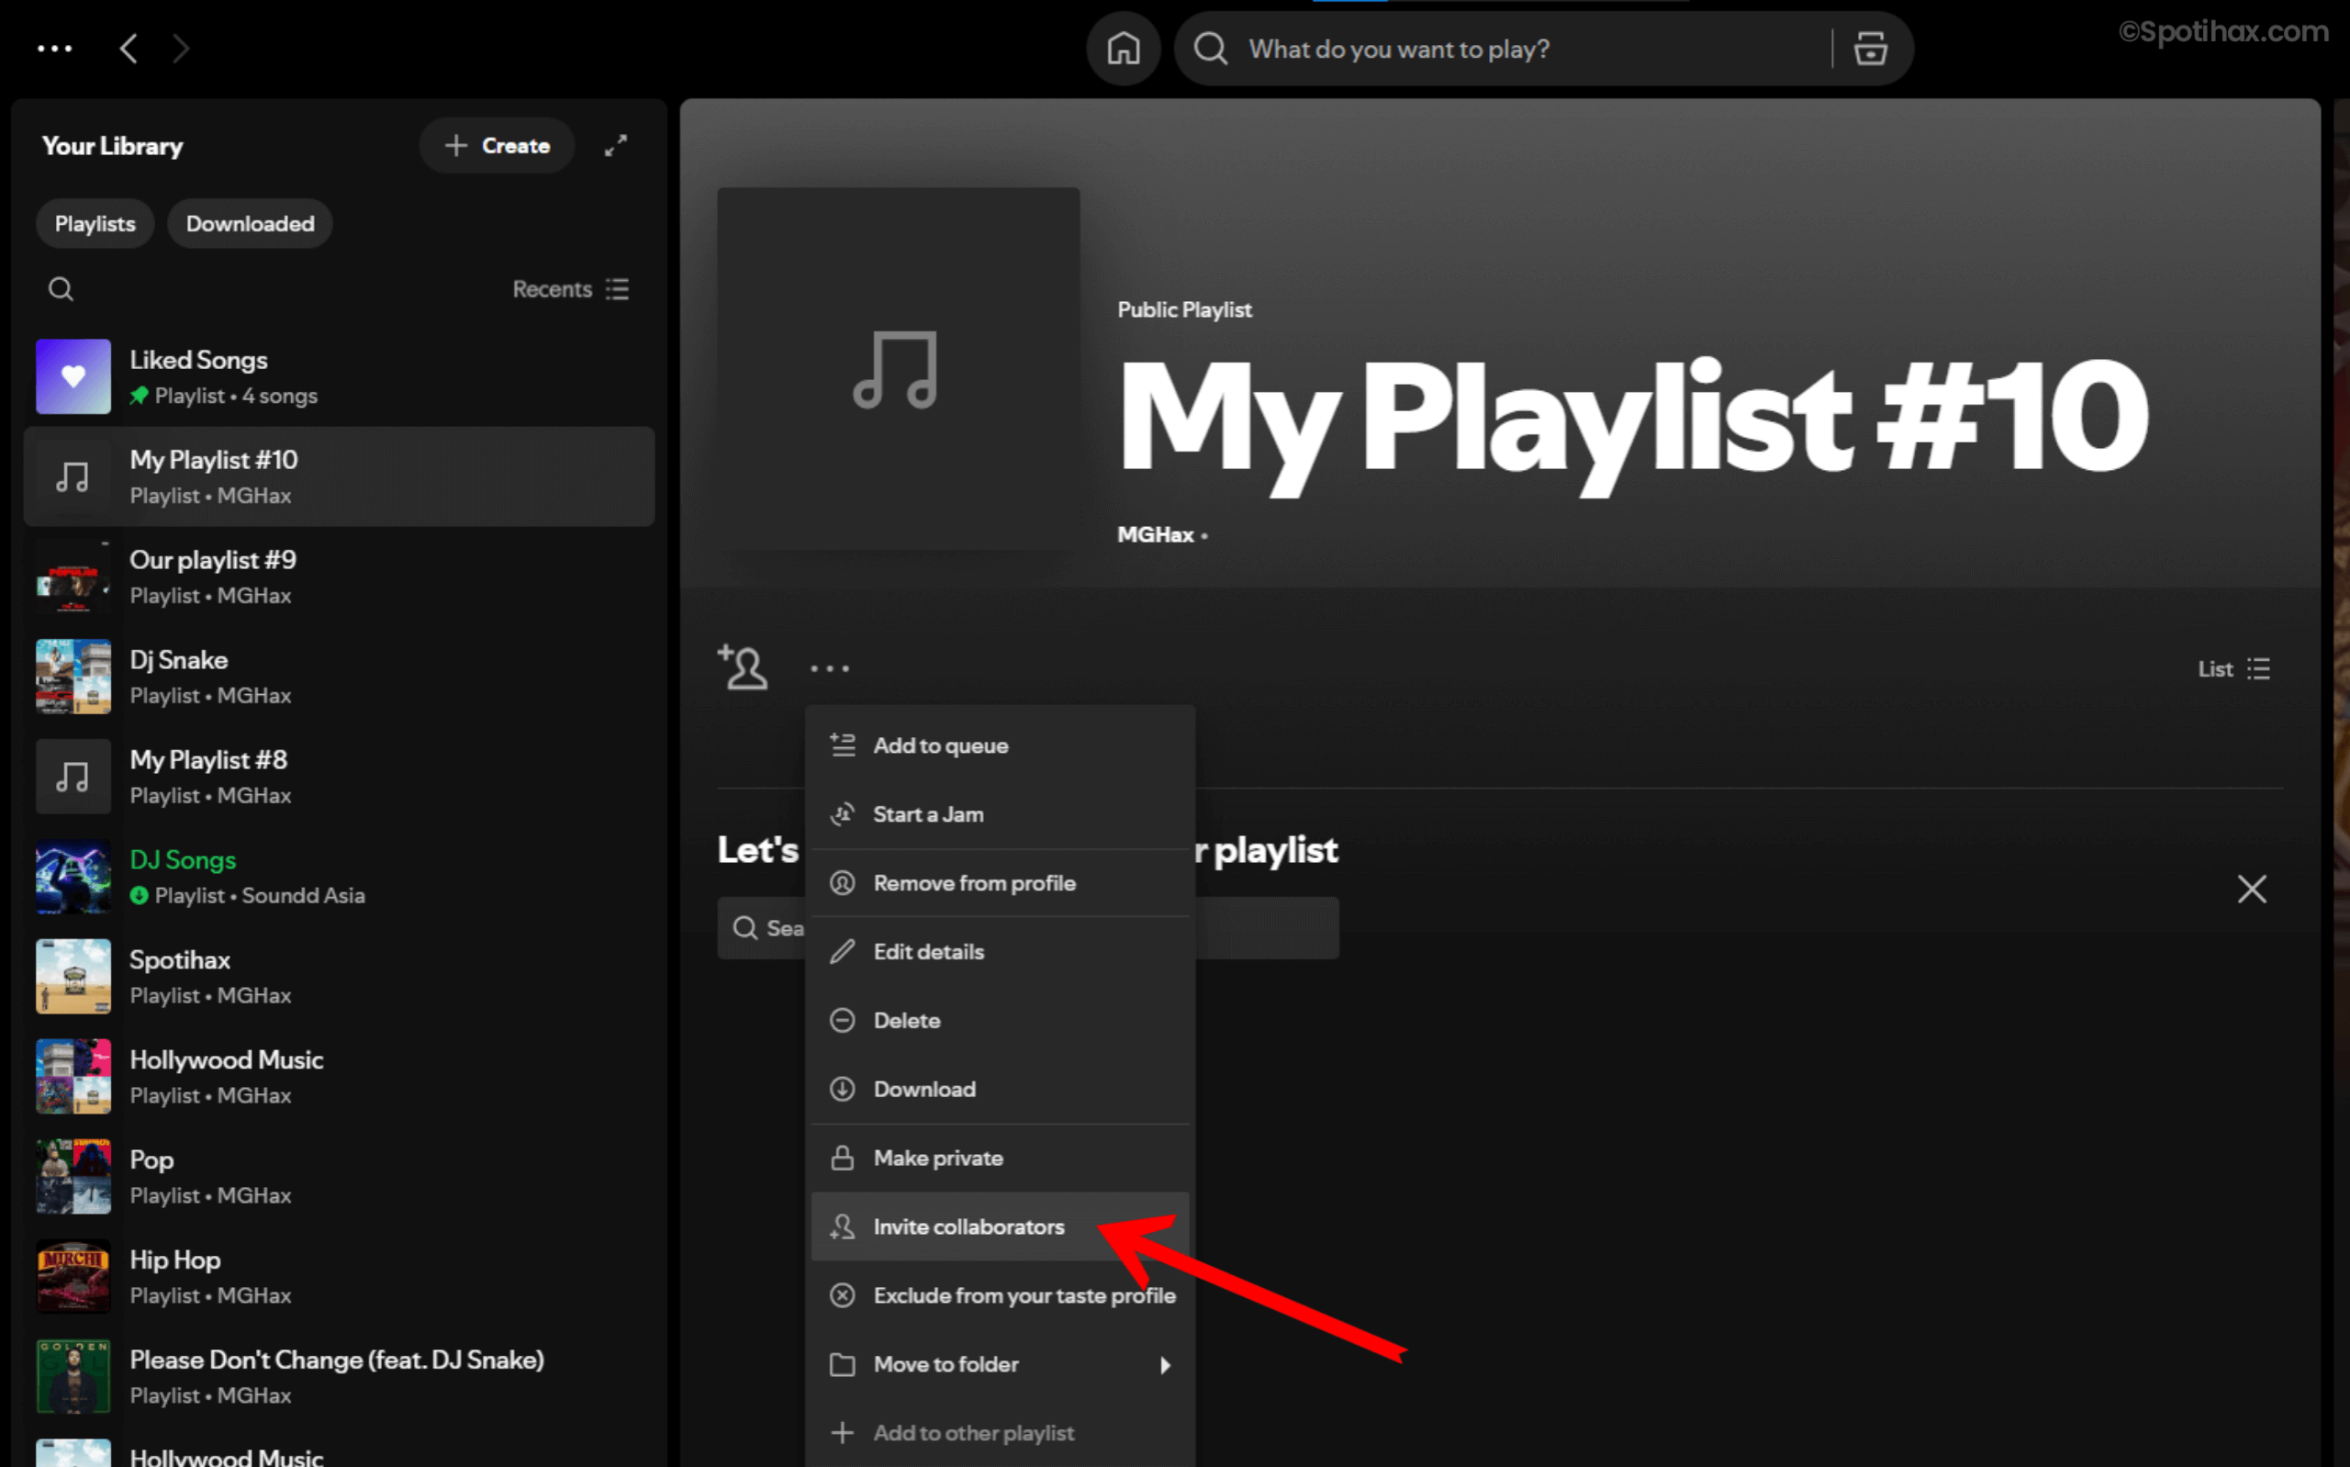Expand Your Library with the arrows icon
The image size is (2350, 1467).
click(616, 146)
